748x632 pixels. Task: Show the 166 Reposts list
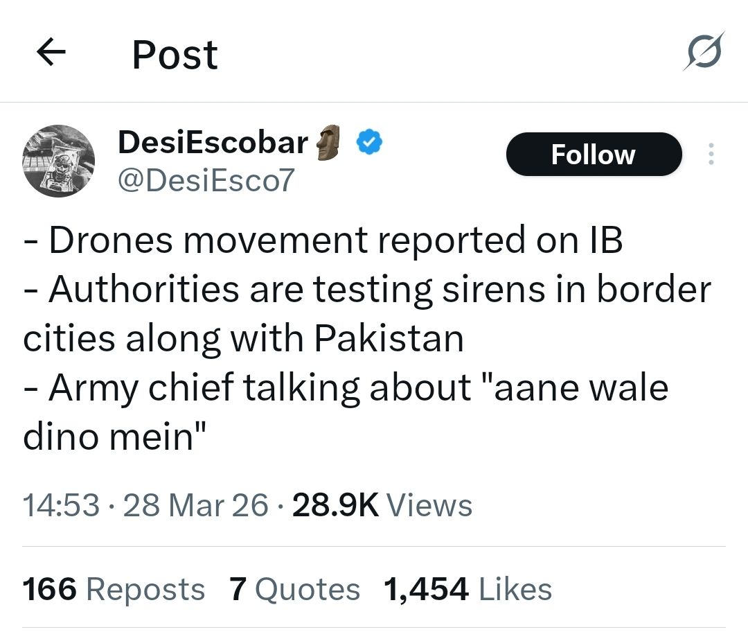point(114,590)
